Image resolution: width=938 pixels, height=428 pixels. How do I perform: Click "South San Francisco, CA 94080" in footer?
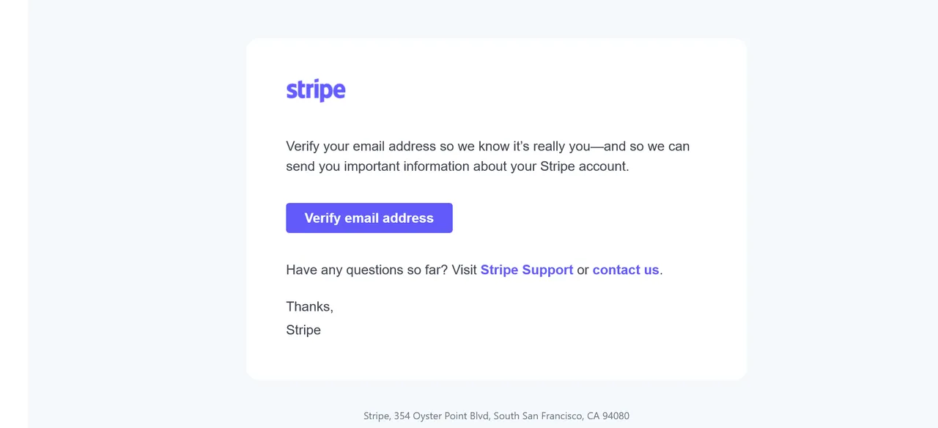pos(561,416)
